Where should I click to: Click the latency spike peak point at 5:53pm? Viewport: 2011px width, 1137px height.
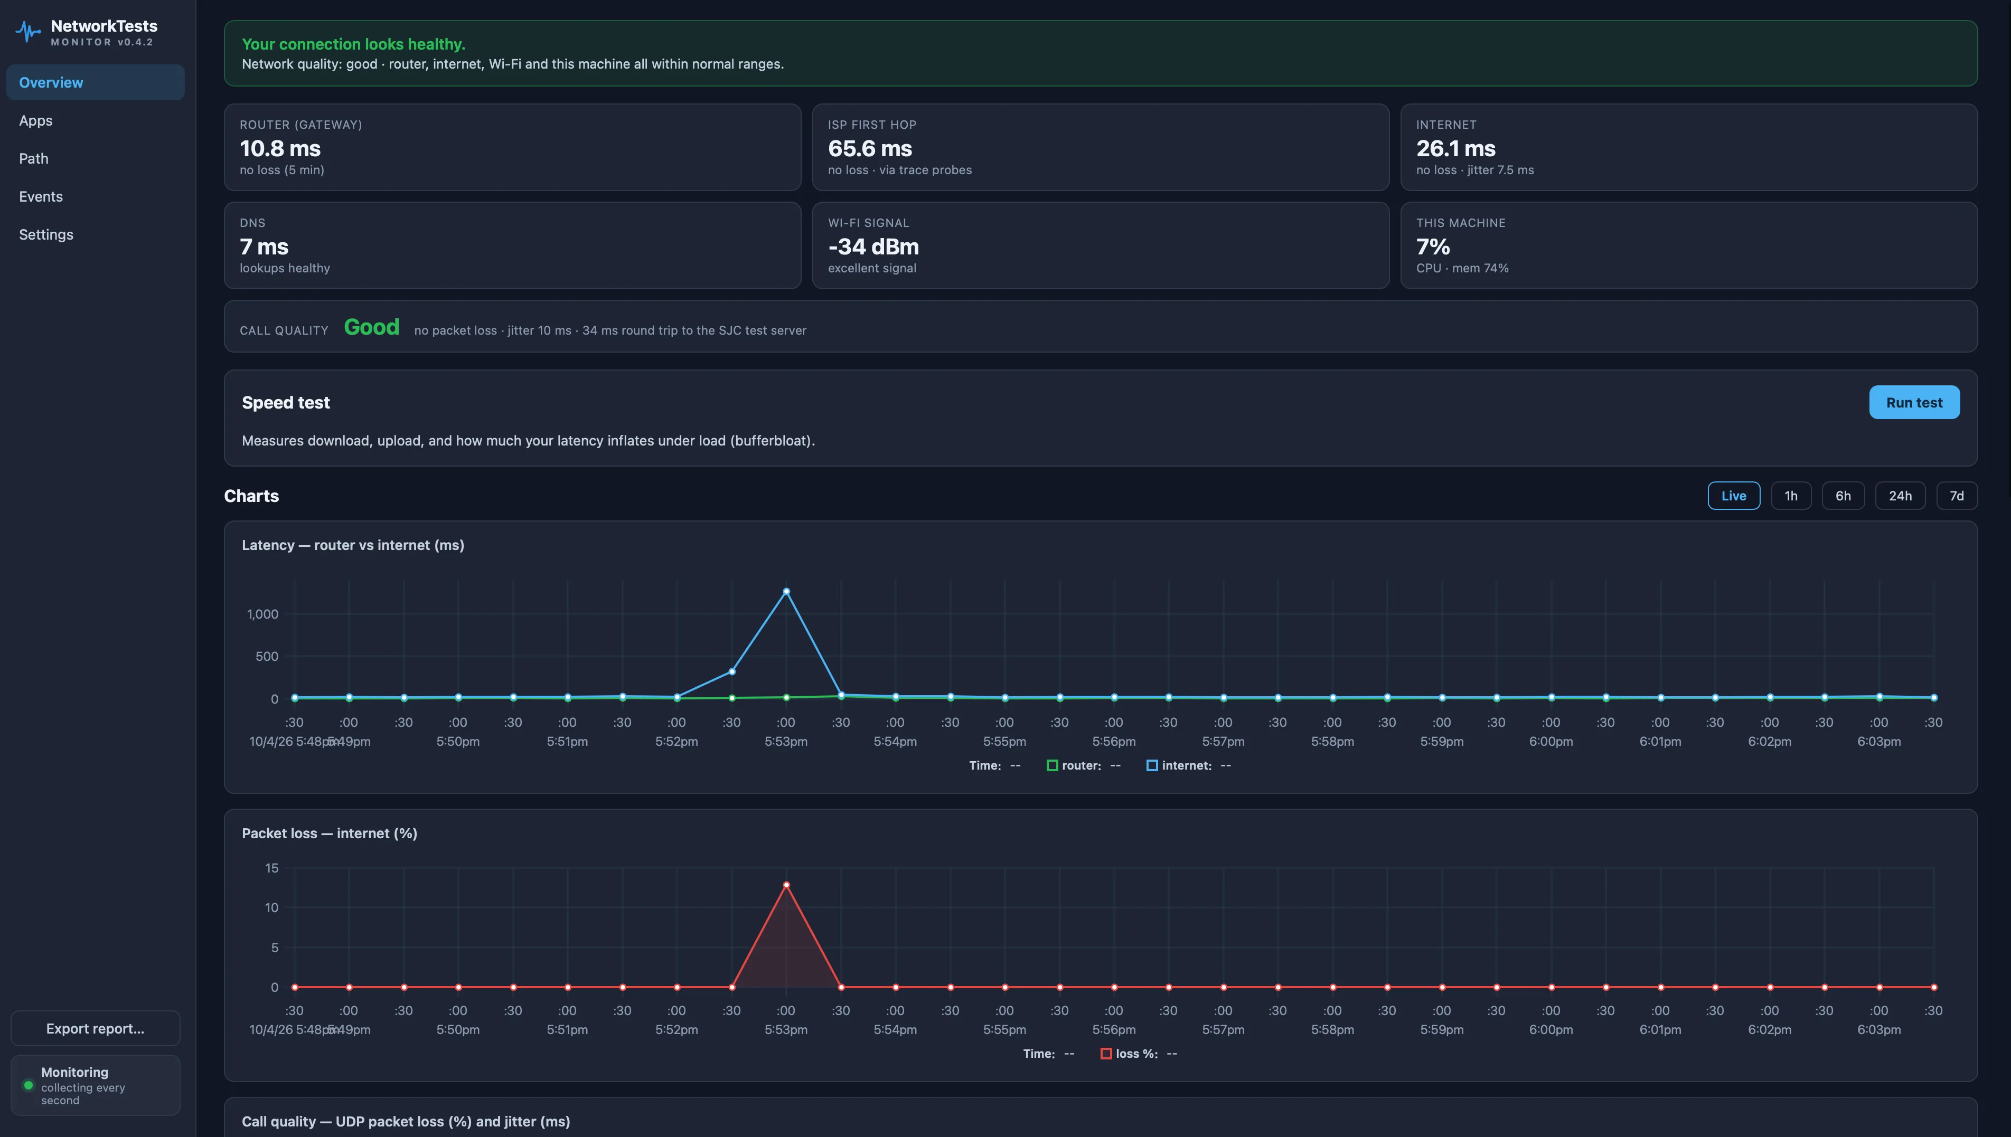point(786,592)
